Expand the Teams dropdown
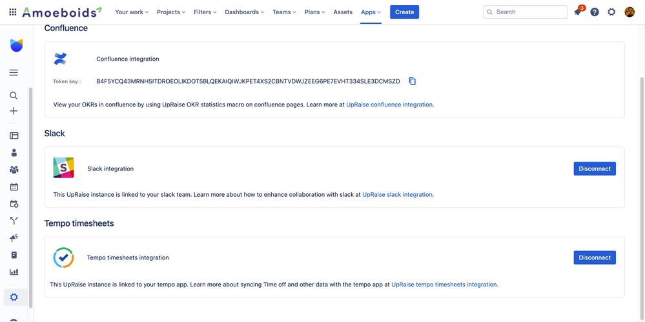Screen dimensions: 645x322 tap(284, 12)
